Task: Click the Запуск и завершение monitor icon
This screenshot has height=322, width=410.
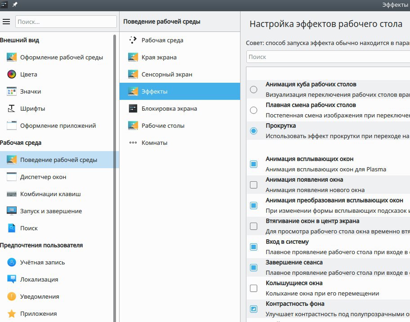Action: [x=12, y=211]
